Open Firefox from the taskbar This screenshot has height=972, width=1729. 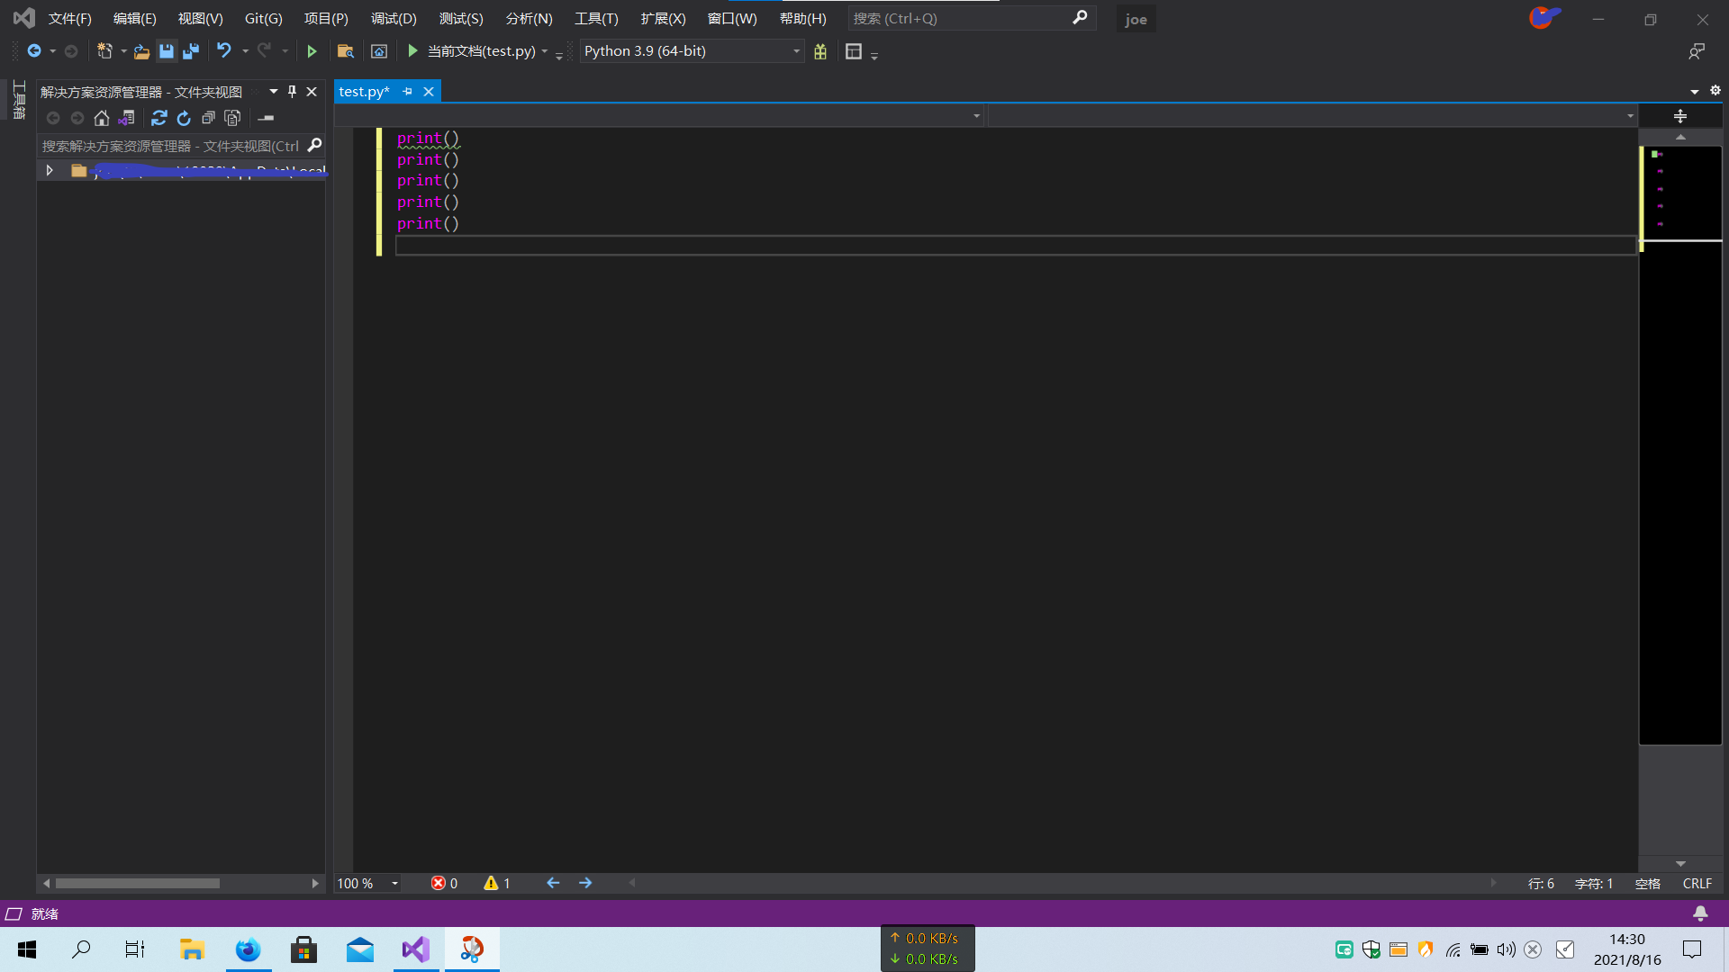[248, 949]
